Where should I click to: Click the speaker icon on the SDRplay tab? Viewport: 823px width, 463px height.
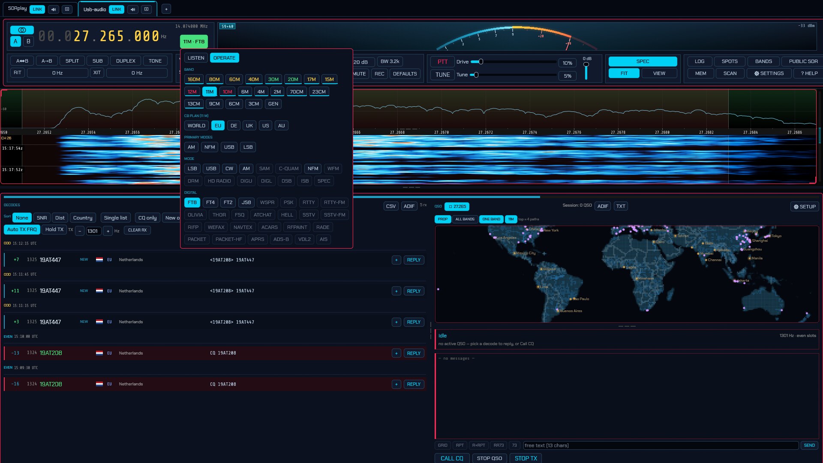[54, 9]
